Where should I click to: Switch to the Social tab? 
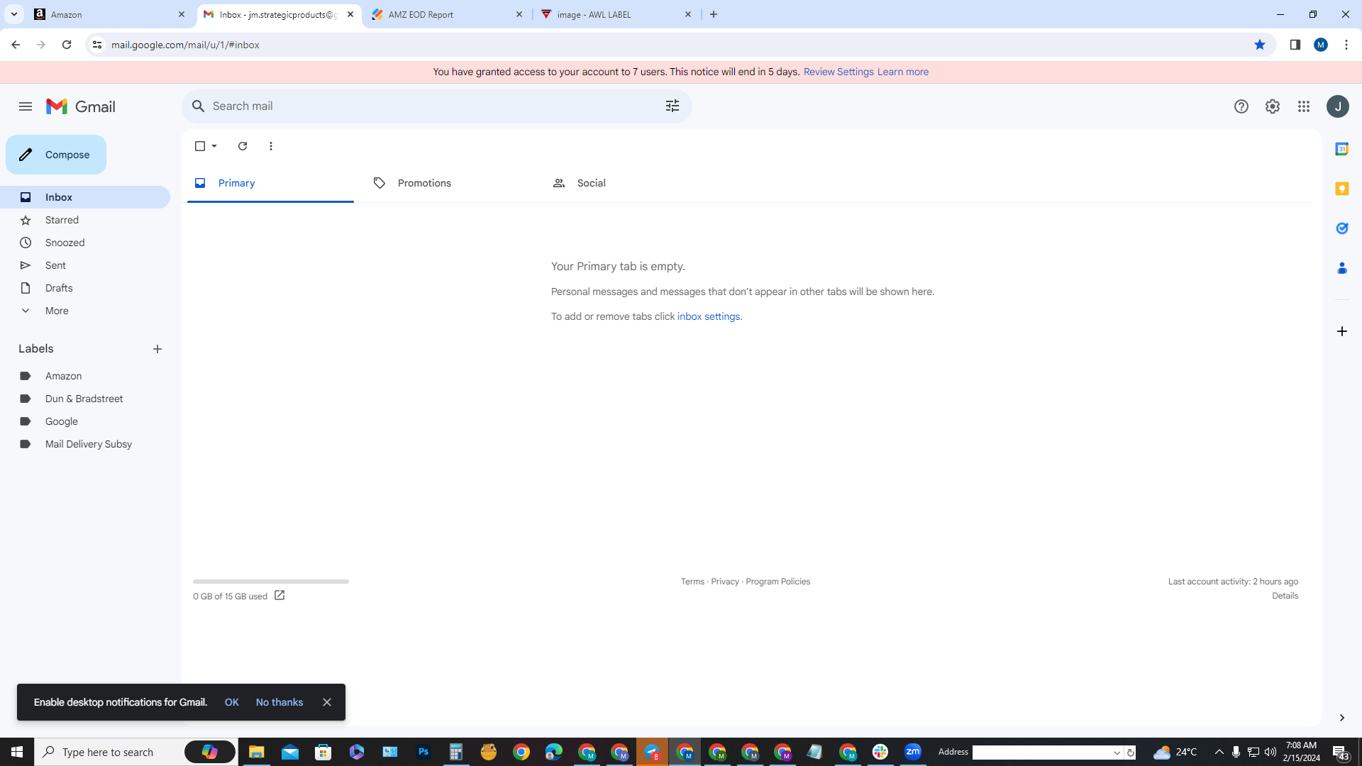pyautogui.click(x=629, y=183)
